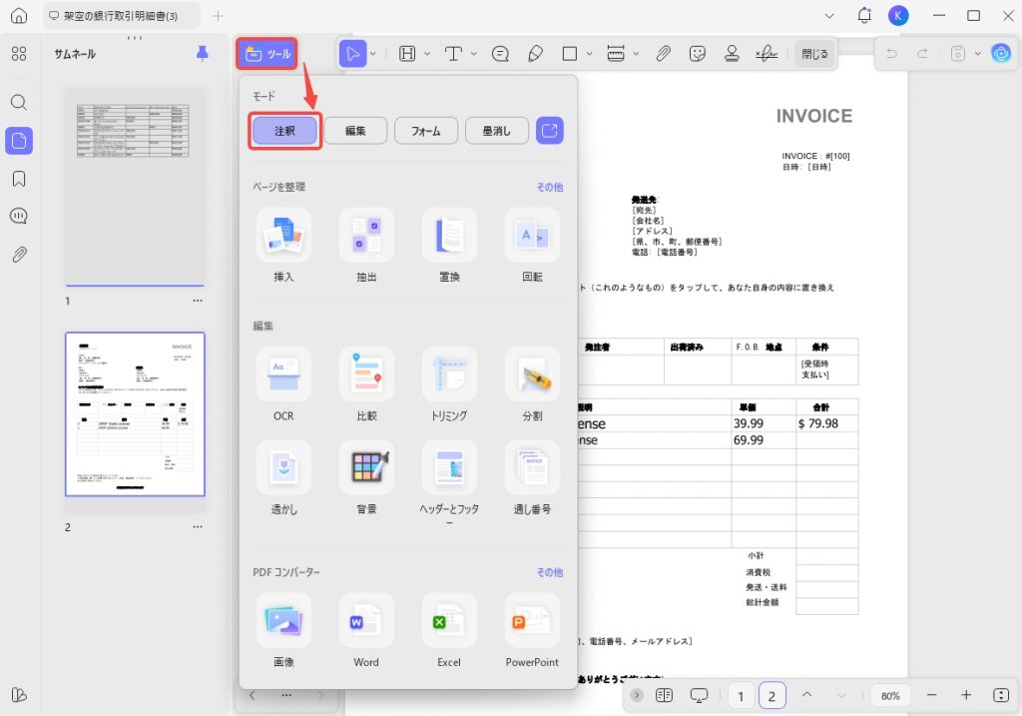
Task: Expand the shape tool dropdown arrow
Action: pos(589,54)
